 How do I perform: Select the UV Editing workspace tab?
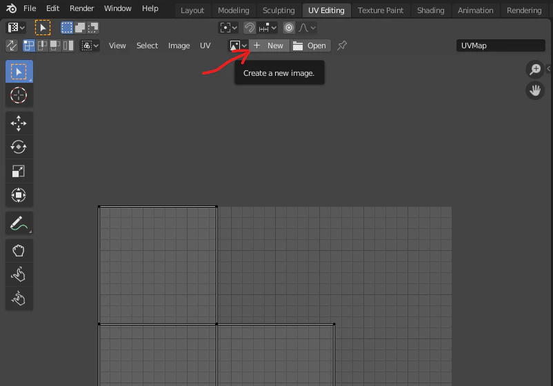tap(326, 10)
